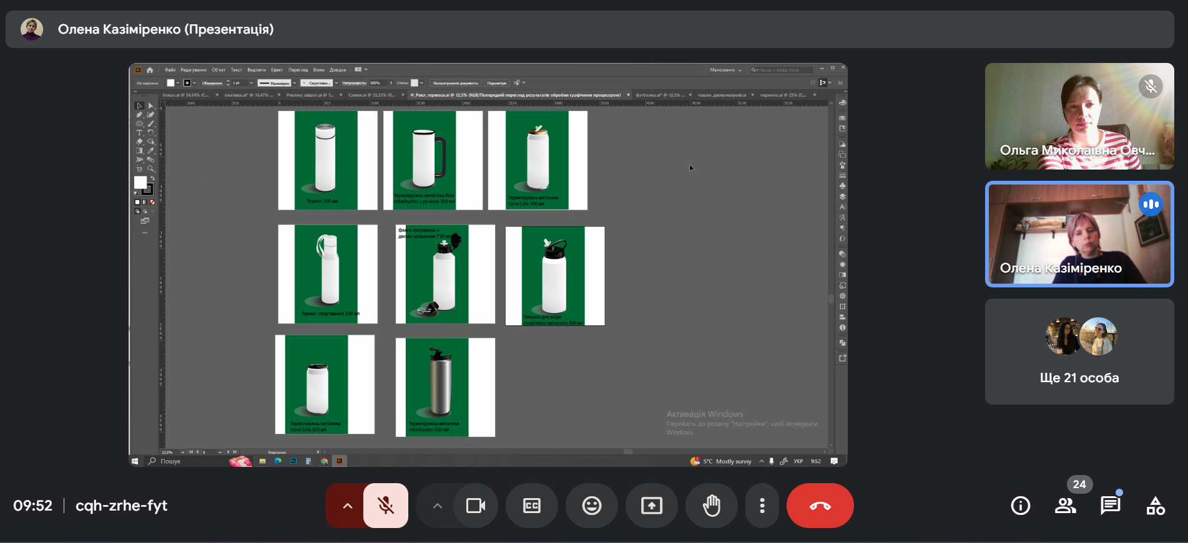This screenshot has height=543, width=1188.
Task: Click the presenter avatar in header
Action: (32, 29)
